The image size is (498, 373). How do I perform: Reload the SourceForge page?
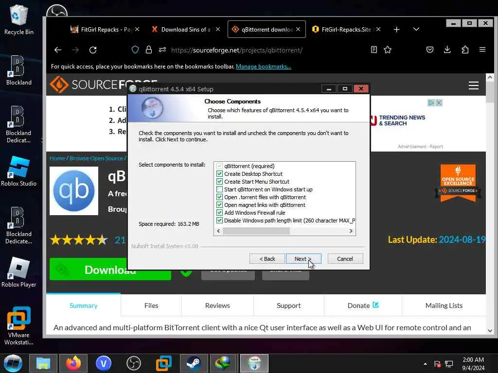click(x=93, y=50)
